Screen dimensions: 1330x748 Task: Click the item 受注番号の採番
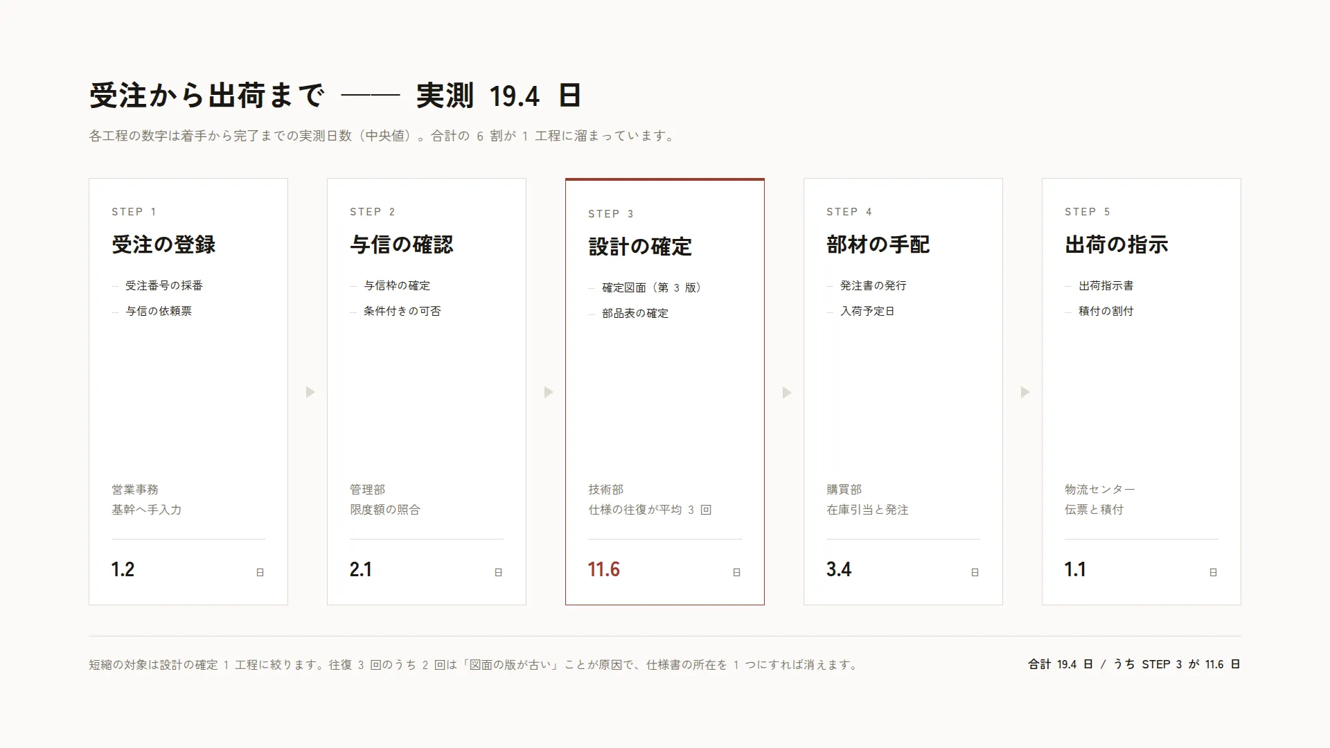click(x=164, y=285)
